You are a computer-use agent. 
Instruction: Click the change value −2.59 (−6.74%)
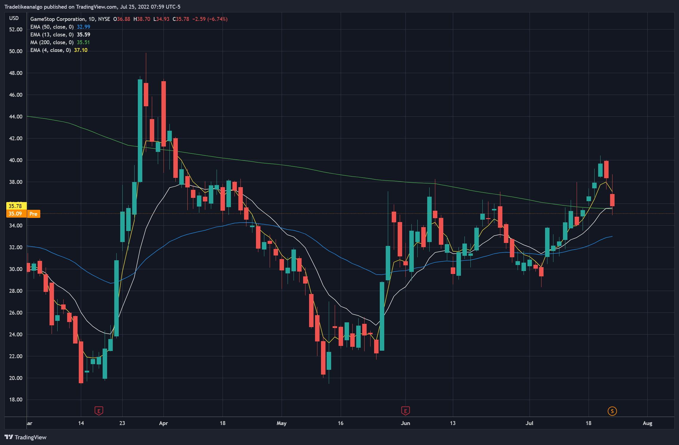pyautogui.click(x=210, y=19)
